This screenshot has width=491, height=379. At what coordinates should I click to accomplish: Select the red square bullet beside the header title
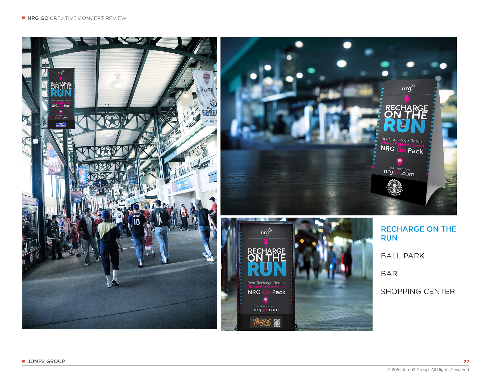coord(23,18)
